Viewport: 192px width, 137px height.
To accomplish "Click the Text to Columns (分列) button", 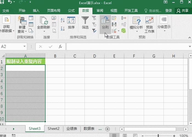I will pos(105,23).
